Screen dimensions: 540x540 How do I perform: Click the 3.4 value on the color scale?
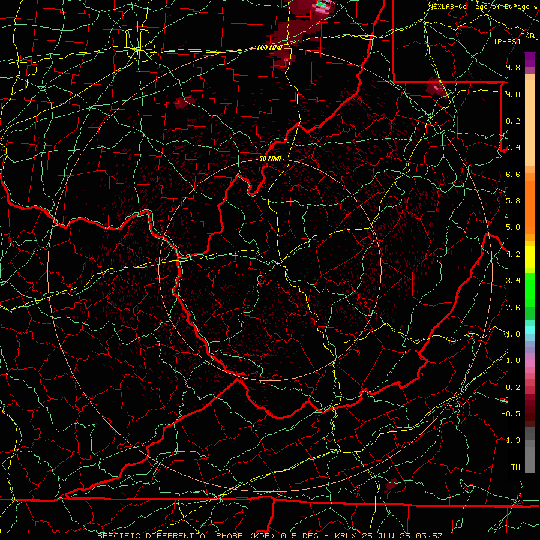pos(513,281)
